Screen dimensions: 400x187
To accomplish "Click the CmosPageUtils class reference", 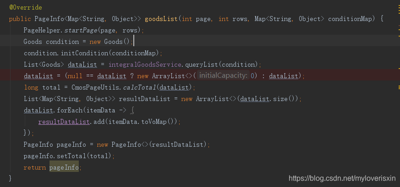I will [95, 87].
